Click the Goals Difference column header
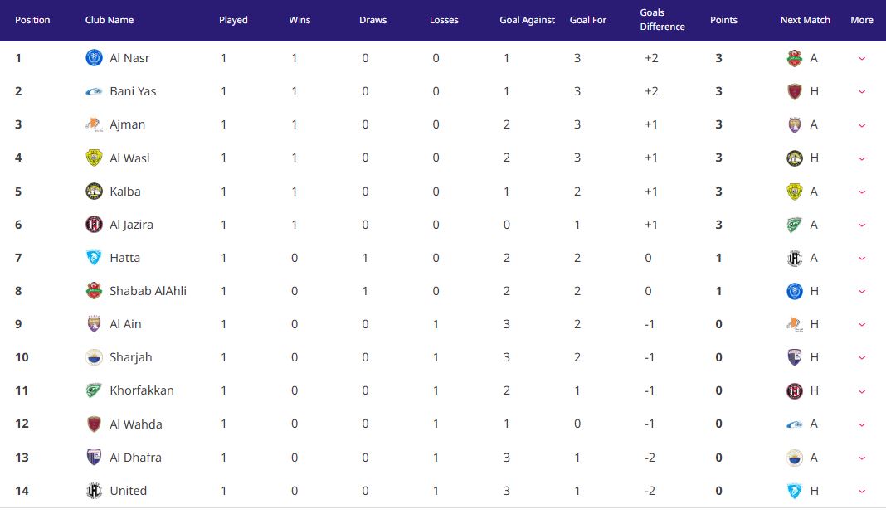Viewport: 886px width, 514px height. tap(662, 19)
